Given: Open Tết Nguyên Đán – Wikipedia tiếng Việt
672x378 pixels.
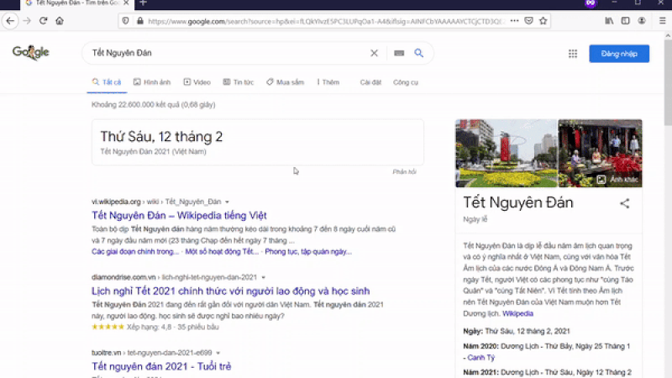Looking at the screenshot, I should 179,215.
